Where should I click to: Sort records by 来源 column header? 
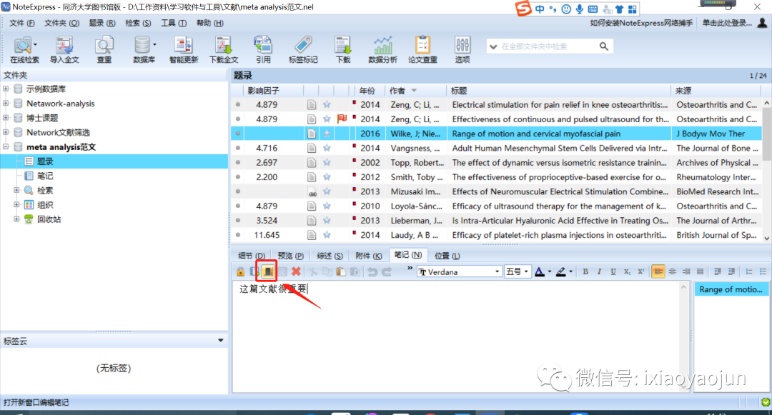[x=683, y=91]
